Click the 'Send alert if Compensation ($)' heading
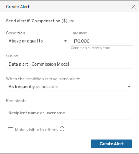The image size is (139, 154). point(40,21)
